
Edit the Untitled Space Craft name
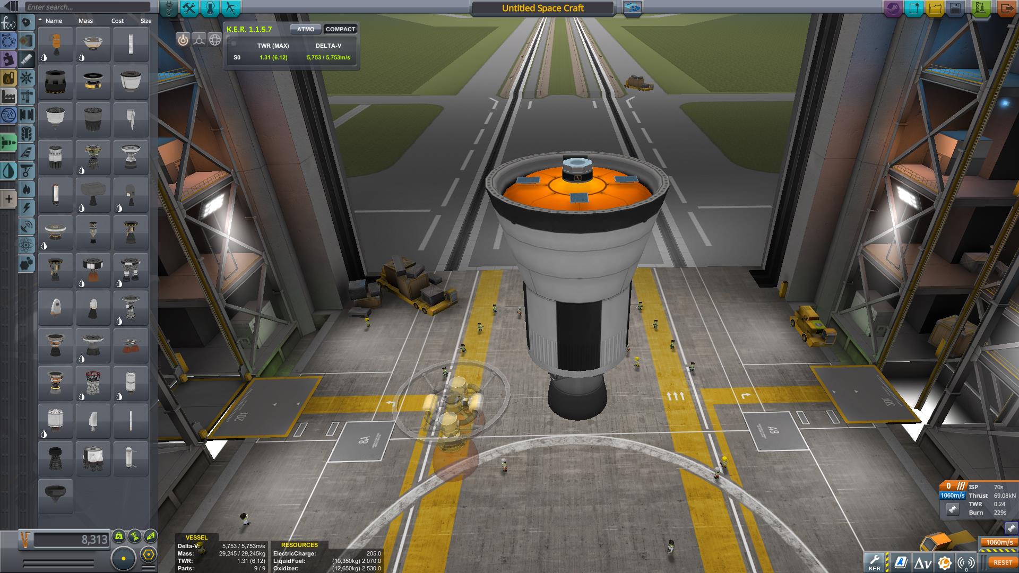[x=543, y=8]
